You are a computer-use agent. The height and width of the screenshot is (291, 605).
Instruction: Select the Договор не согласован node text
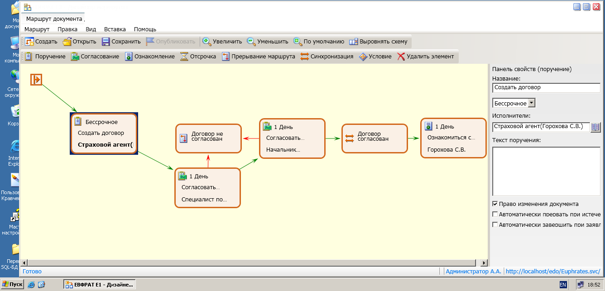(x=207, y=136)
